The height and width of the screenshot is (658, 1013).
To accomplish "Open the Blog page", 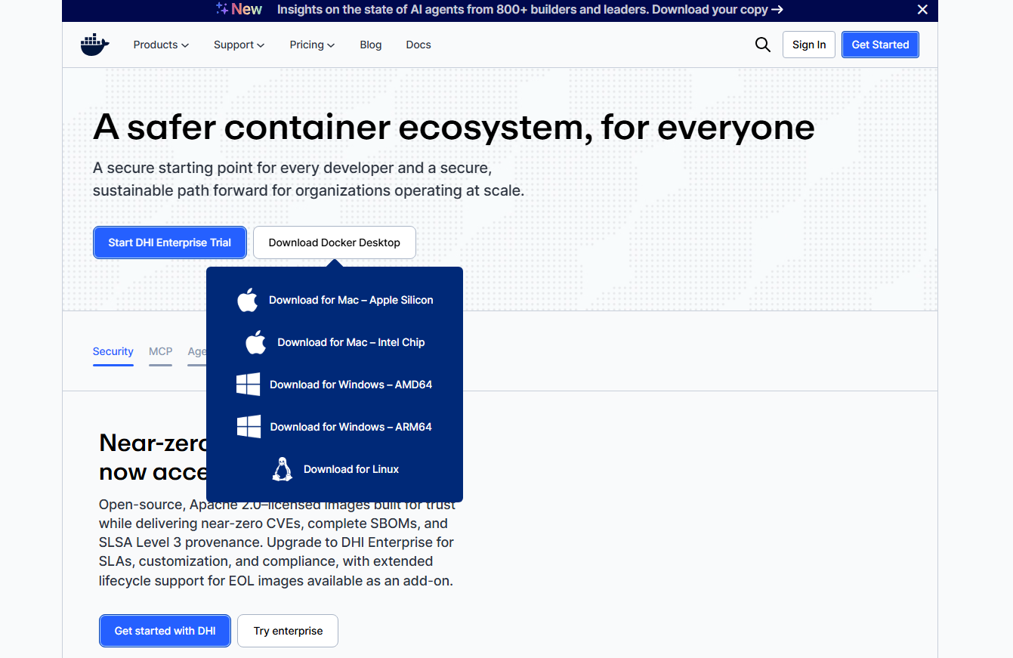I will [371, 45].
